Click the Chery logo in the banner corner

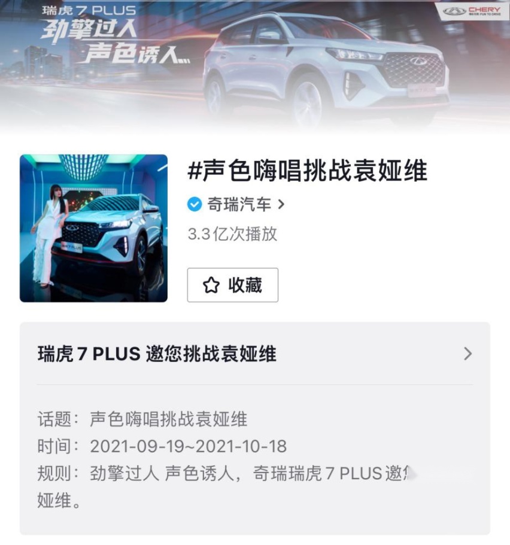(x=472, y=11)
